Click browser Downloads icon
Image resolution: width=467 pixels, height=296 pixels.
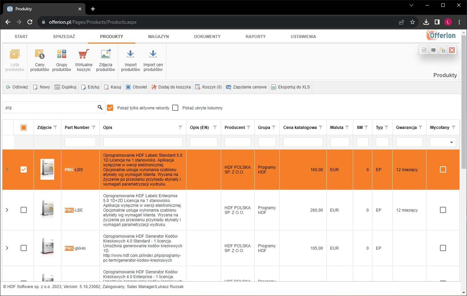coord(426,22)
